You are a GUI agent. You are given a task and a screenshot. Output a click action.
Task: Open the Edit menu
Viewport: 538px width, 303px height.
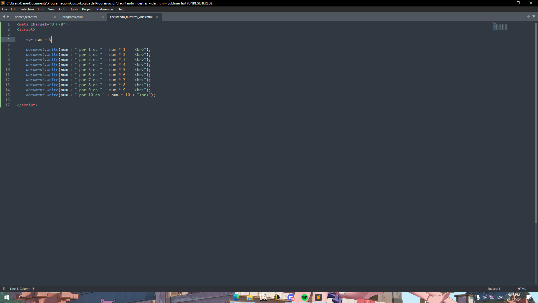[14, 9]
